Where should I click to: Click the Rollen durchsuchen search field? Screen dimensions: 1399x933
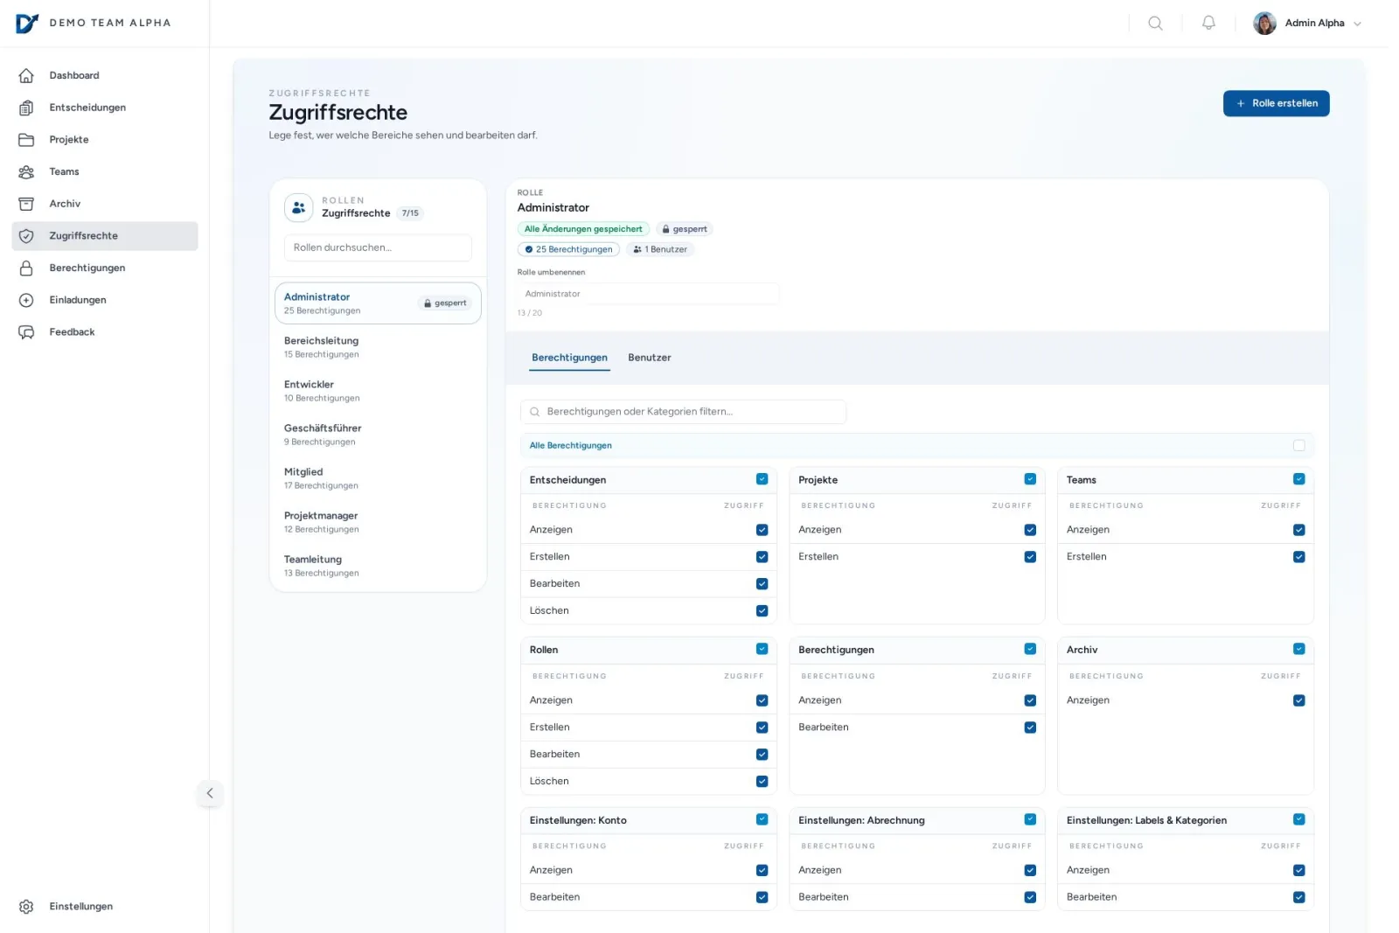378,248
